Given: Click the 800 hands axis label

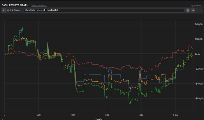Looking at the screenshot, I should [x=141, y=115].
